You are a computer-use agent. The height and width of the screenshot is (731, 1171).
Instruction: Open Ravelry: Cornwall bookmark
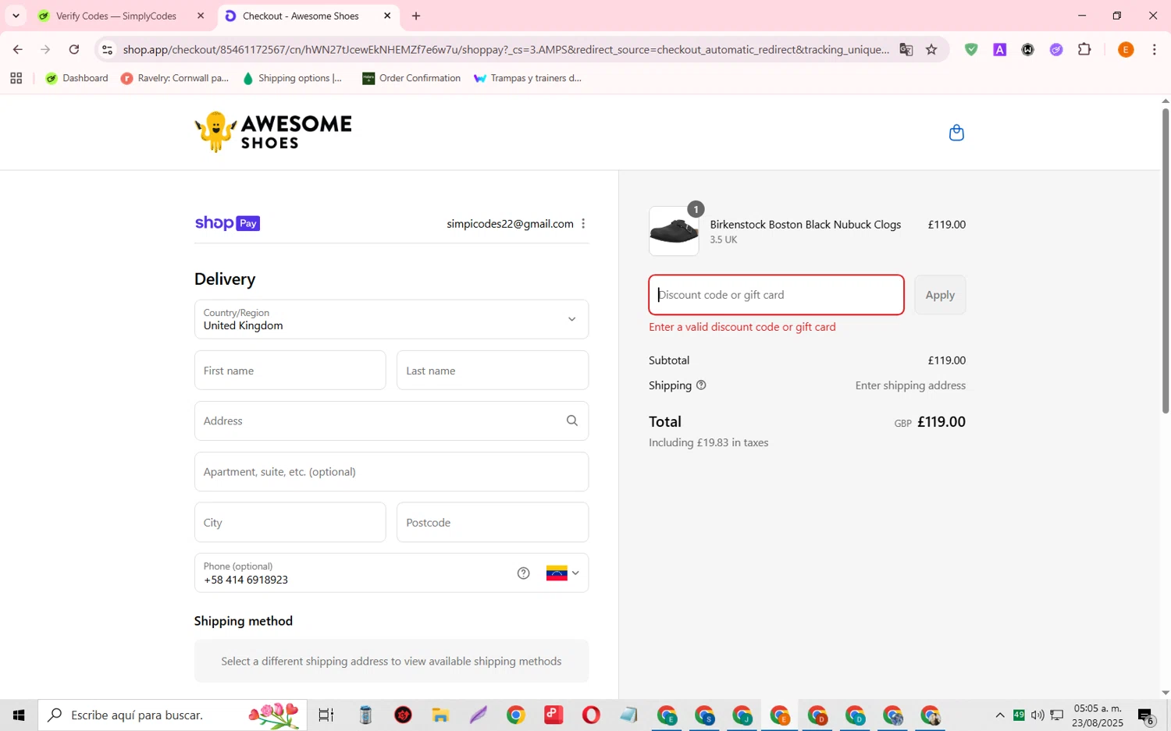pos(175,78)
